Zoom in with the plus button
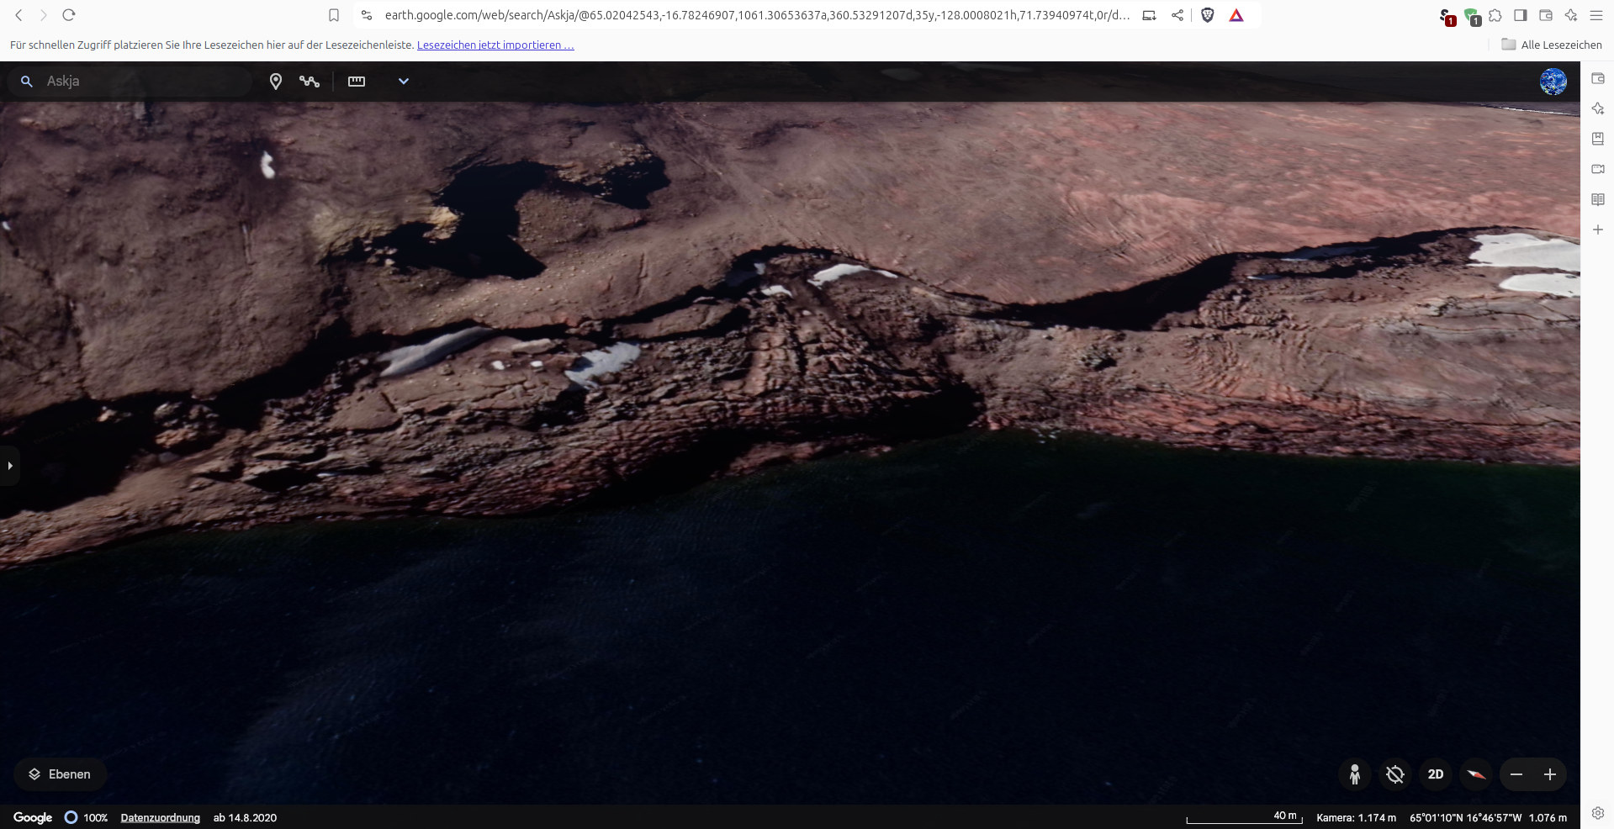 (1550, 774)
